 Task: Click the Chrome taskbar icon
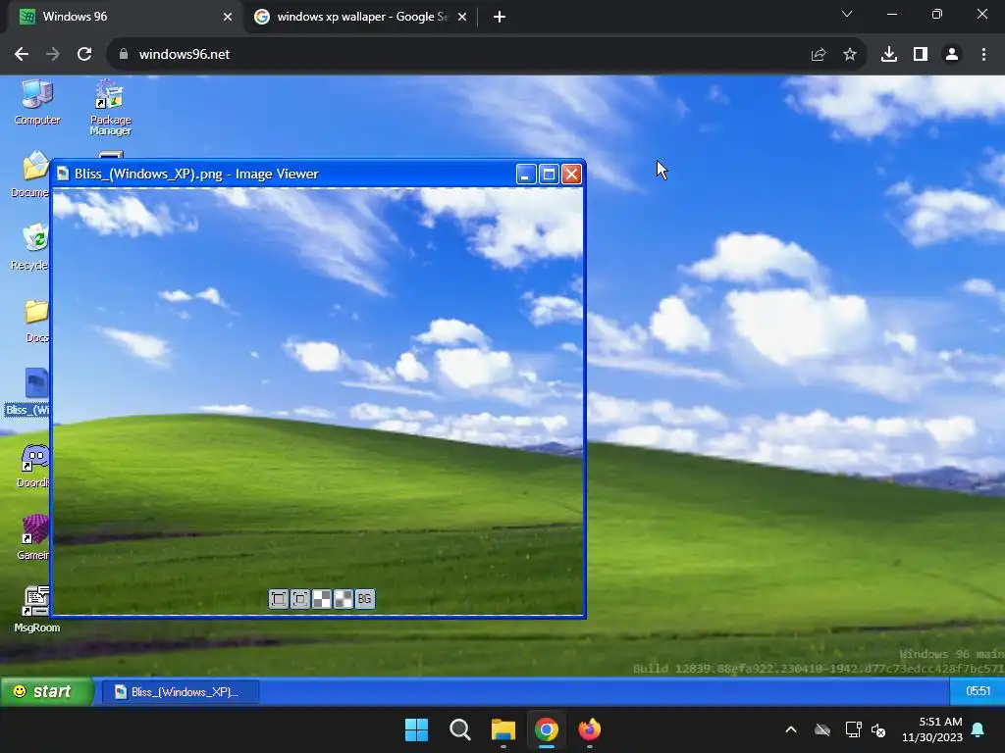click(547, 729)
